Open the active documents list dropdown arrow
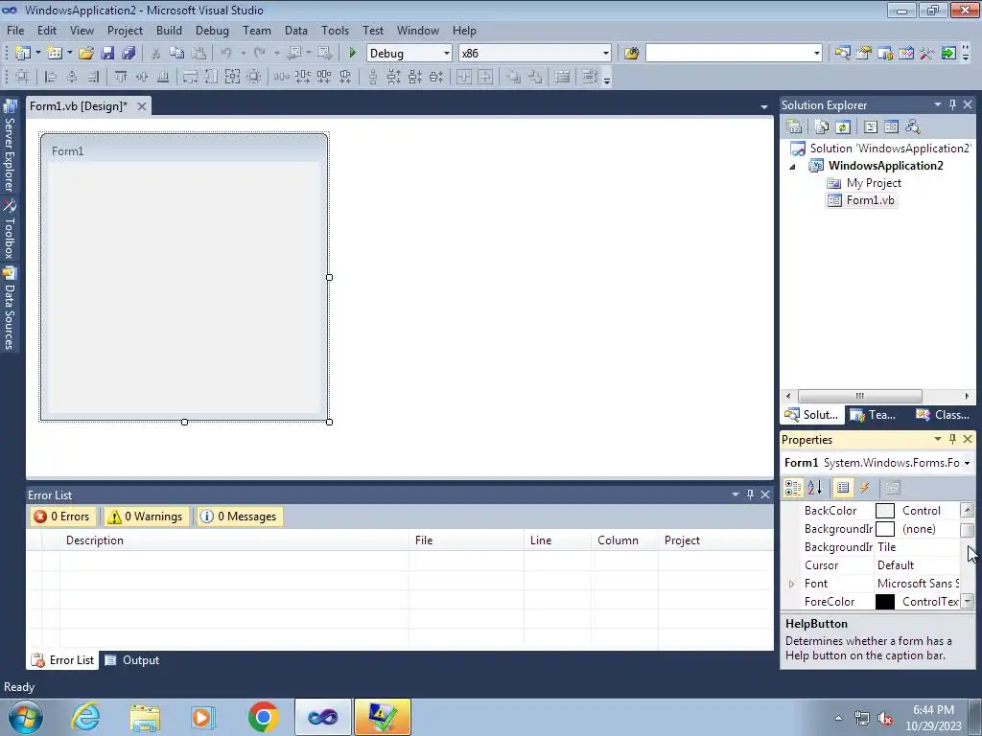This screenshot has width=982, height=736. point(764,107)
